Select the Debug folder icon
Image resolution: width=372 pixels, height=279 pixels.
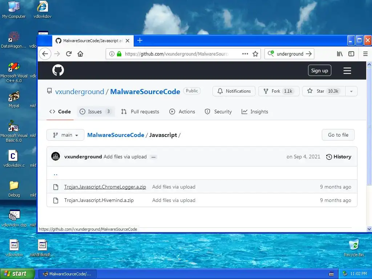point(14,189)
